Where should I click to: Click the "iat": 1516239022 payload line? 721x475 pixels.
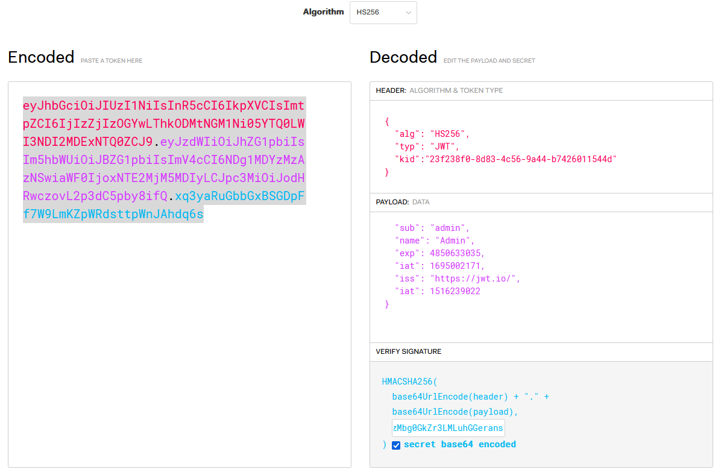click(x=437, y=291)
